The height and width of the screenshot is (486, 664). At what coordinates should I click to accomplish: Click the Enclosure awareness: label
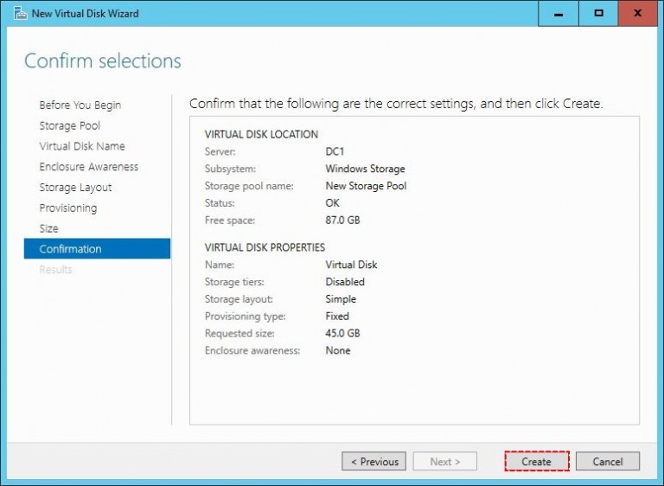(252, 350)
